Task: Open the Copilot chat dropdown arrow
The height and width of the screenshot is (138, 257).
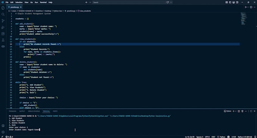Action: (x=171, y=2)
